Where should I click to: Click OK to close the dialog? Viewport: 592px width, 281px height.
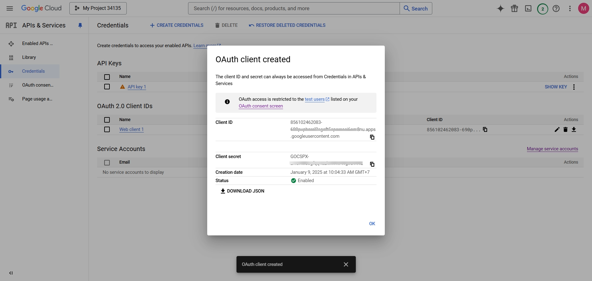(372, 224)
